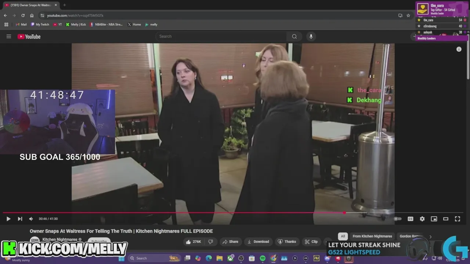
Task: Open video settings gear
Action: point(422,219)
